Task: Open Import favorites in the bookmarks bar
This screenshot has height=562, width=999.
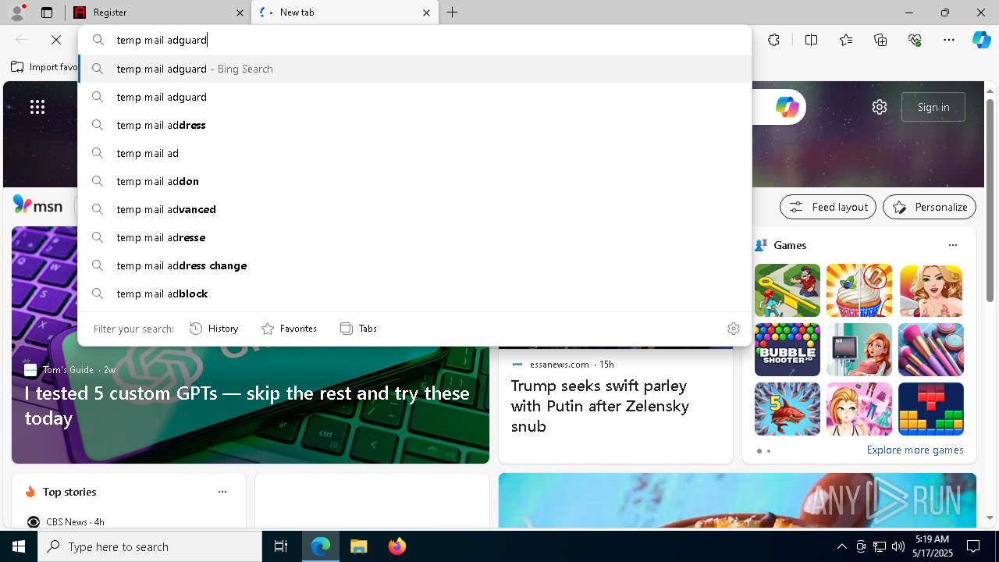Action: pyautogui.click(x=44, y=67)
